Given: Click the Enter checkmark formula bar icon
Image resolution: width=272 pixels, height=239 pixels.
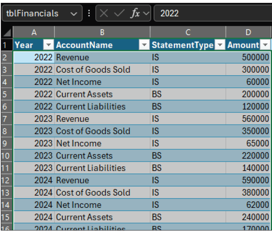Looking at the screenshot, I should (x=119, y=13).
